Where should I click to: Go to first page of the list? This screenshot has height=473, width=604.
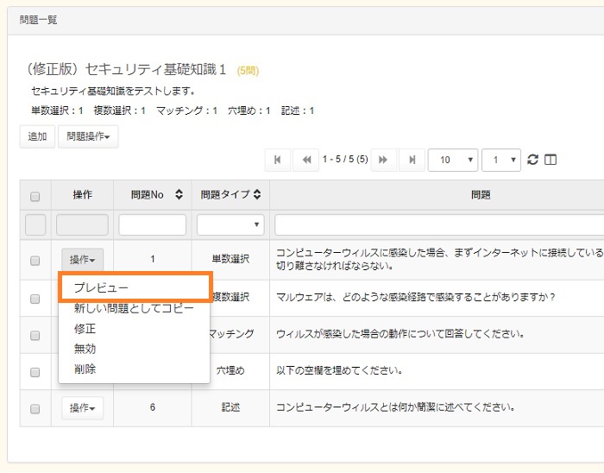pos(277,160)
